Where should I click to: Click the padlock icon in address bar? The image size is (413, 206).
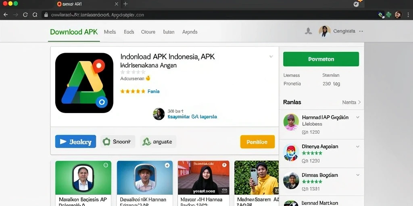[46, 15]
